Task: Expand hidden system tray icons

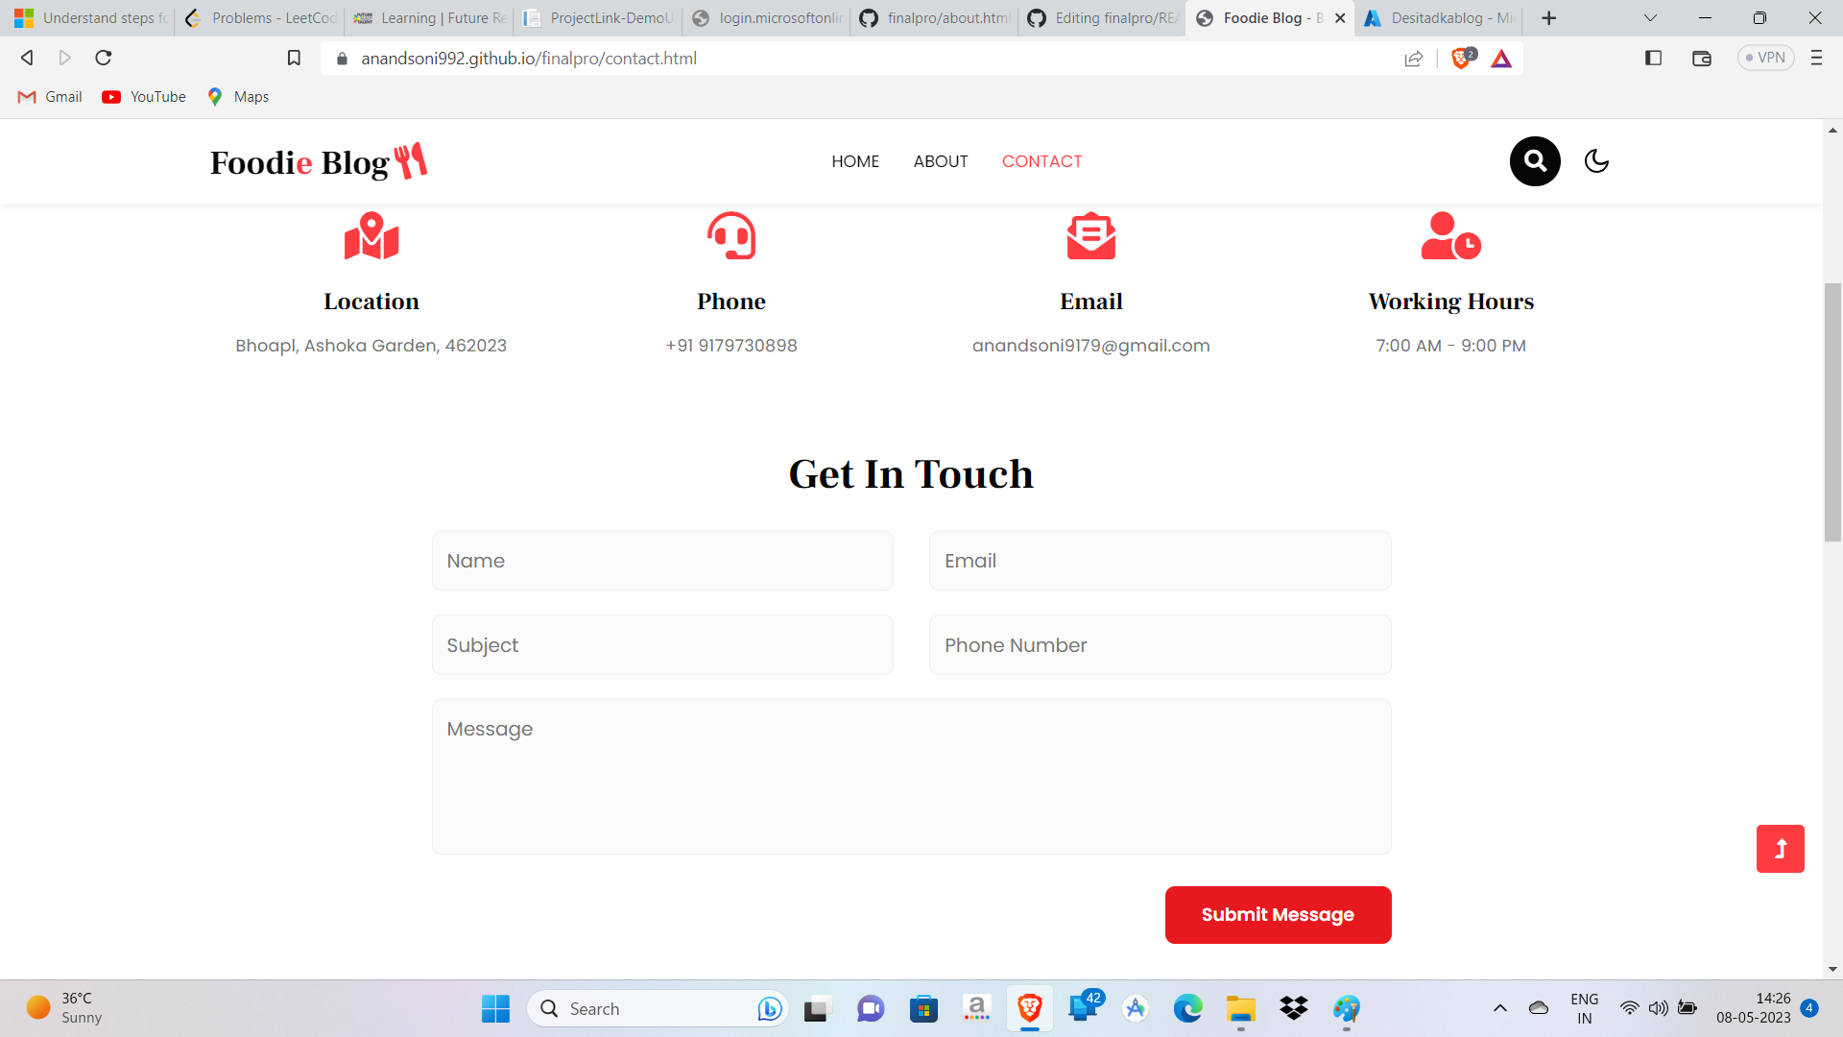Action: click(1500, 1008)
